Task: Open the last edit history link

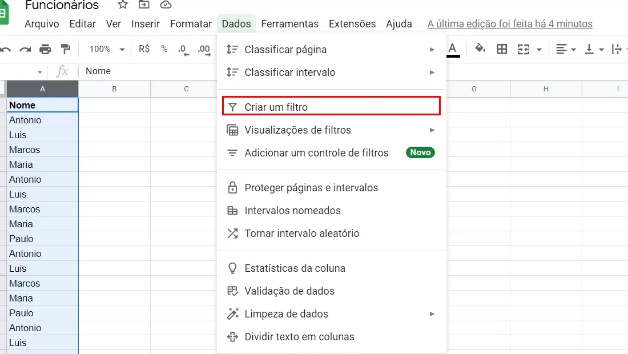Action: click(509, 24)
